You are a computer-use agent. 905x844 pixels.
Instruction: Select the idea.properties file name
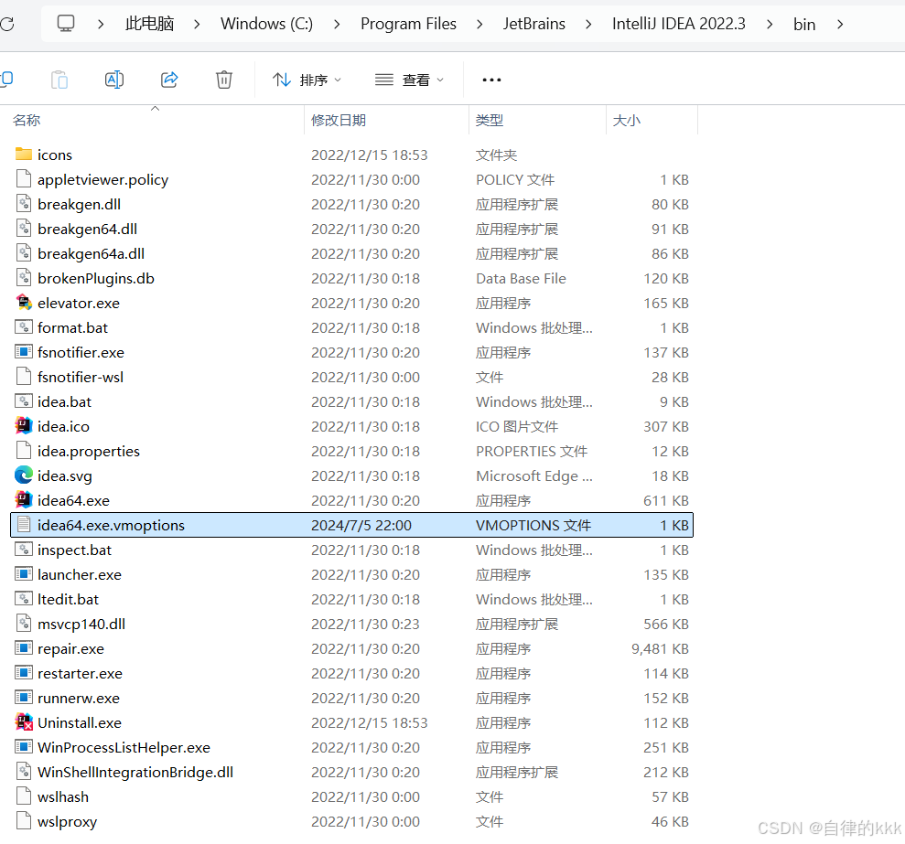click(89, 451)
